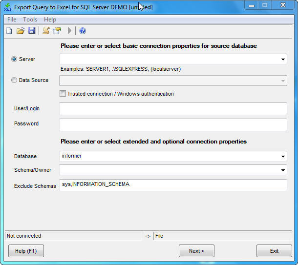Click the yellow script scroll toolbar icon
298x265 pixels.
tap(46, 31)
